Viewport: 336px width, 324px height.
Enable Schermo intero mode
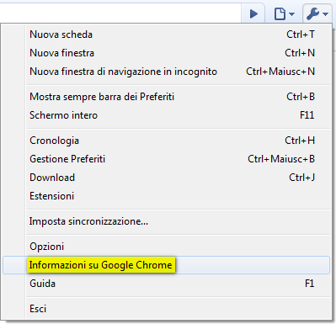click(x=166, y=115)
